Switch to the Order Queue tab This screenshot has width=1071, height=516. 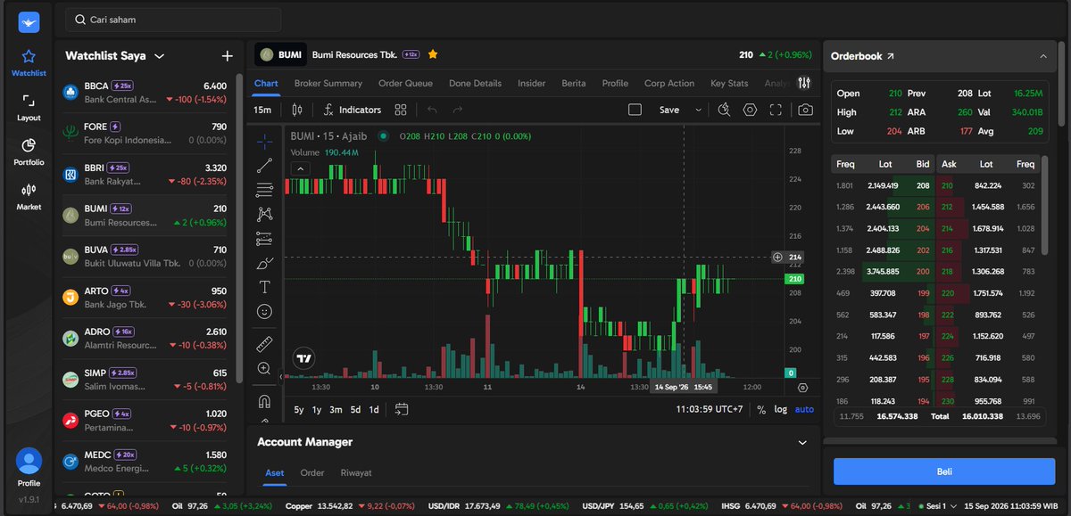(x=405, y=83)
